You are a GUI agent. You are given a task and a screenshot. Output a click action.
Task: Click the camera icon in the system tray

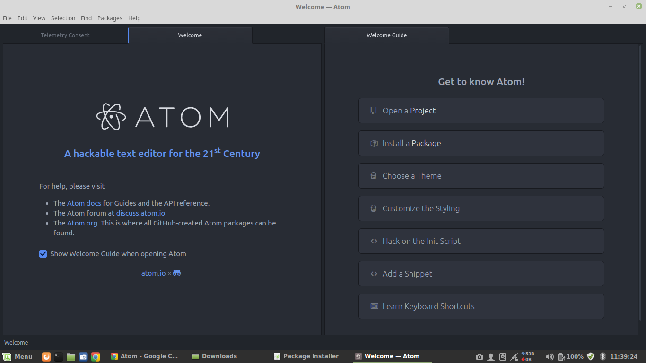click(x=480, y=357)
